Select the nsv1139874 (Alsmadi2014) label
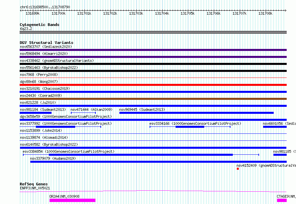Screen dimensions: 296x204 click(x=44, y=137)
